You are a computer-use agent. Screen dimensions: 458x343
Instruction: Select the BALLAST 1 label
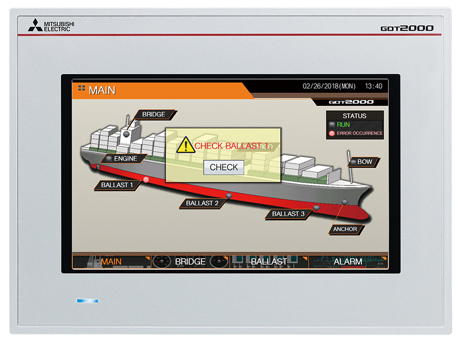[x=117, y=185]
